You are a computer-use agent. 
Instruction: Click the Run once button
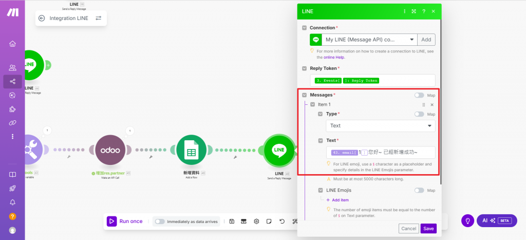click(x=125, y=221)
